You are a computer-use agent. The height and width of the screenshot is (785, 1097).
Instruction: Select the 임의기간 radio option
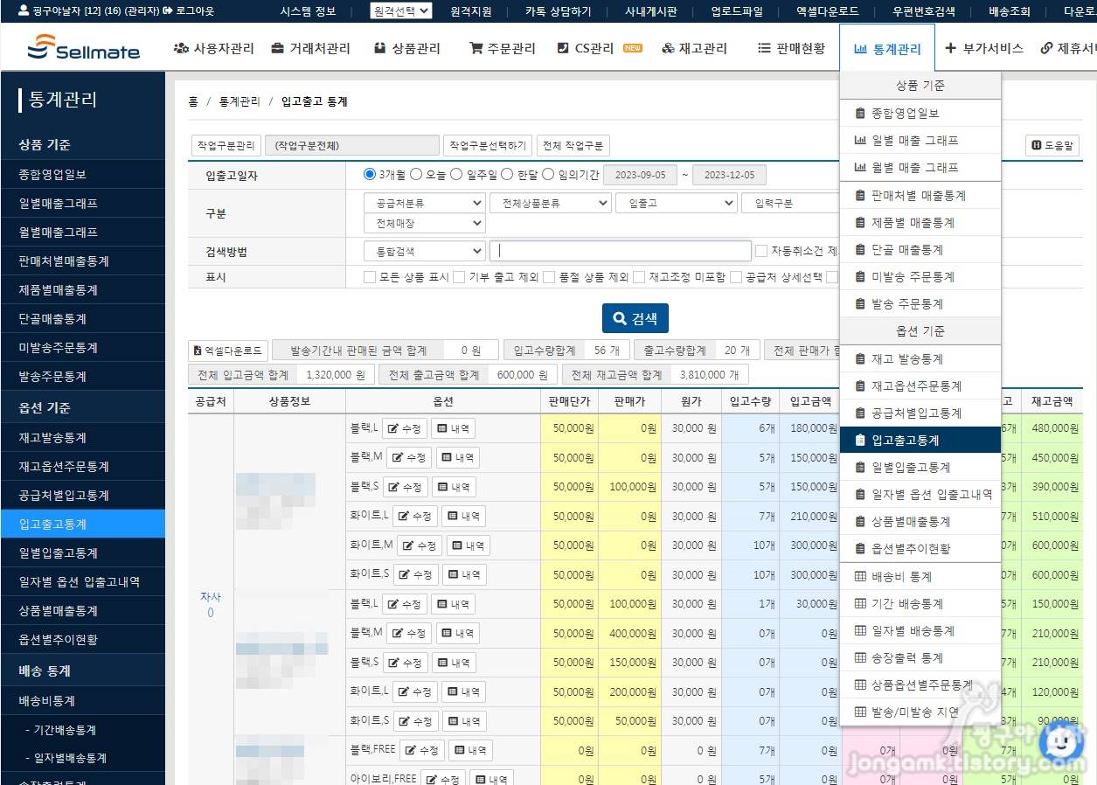[548, 174]
